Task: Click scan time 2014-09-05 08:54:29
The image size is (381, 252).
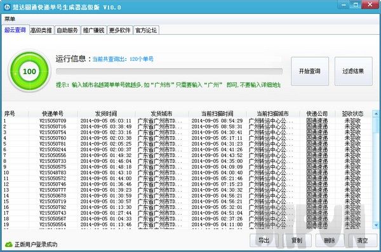Action: (x=217, y=121)
